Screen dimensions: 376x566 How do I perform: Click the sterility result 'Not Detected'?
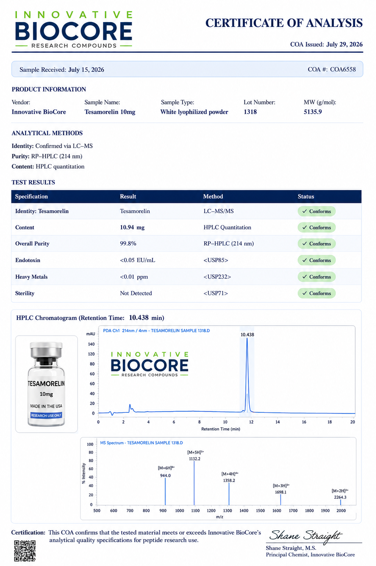[x=136, y=293]
